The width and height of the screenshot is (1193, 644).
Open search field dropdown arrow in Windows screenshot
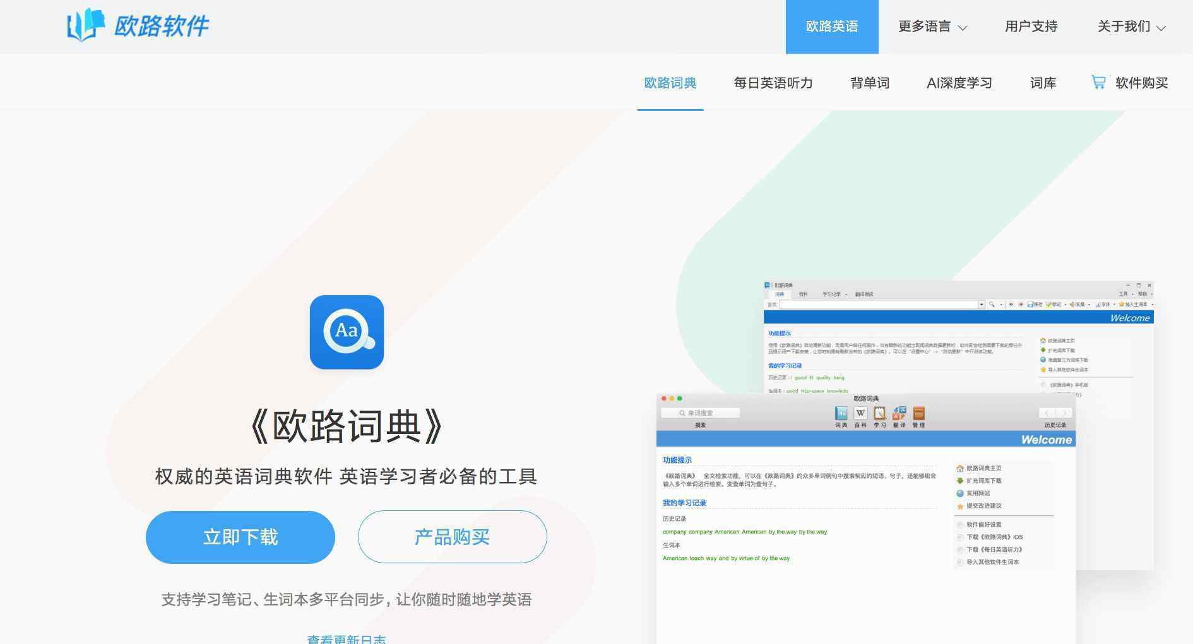click(x=981, y=305)
